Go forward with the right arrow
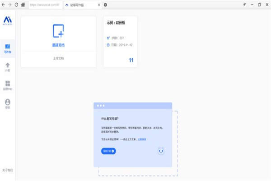This screenshot has height=181, width=271. [10, 5]
